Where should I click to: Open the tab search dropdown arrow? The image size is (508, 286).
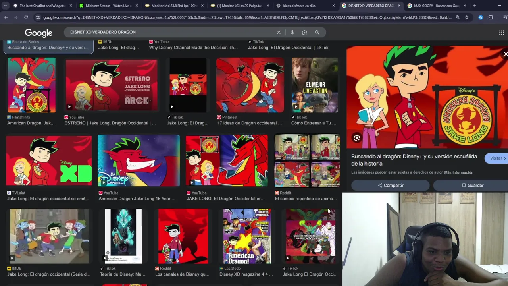click(x=5, y=6)
